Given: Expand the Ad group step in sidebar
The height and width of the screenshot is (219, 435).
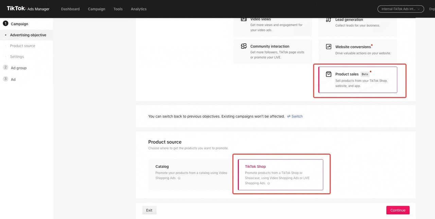Looking at the screenshot, I should [19, 68].
